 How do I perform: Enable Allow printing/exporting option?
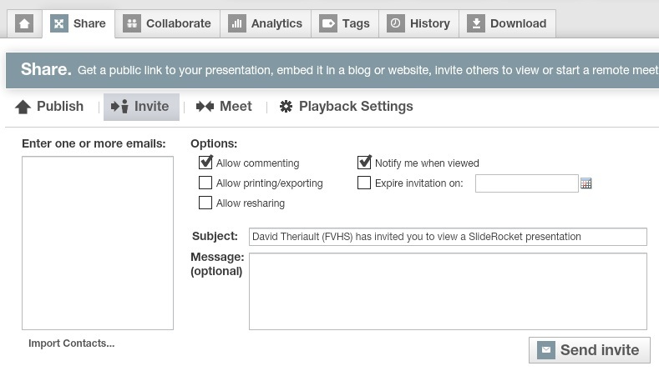(205, 183)
